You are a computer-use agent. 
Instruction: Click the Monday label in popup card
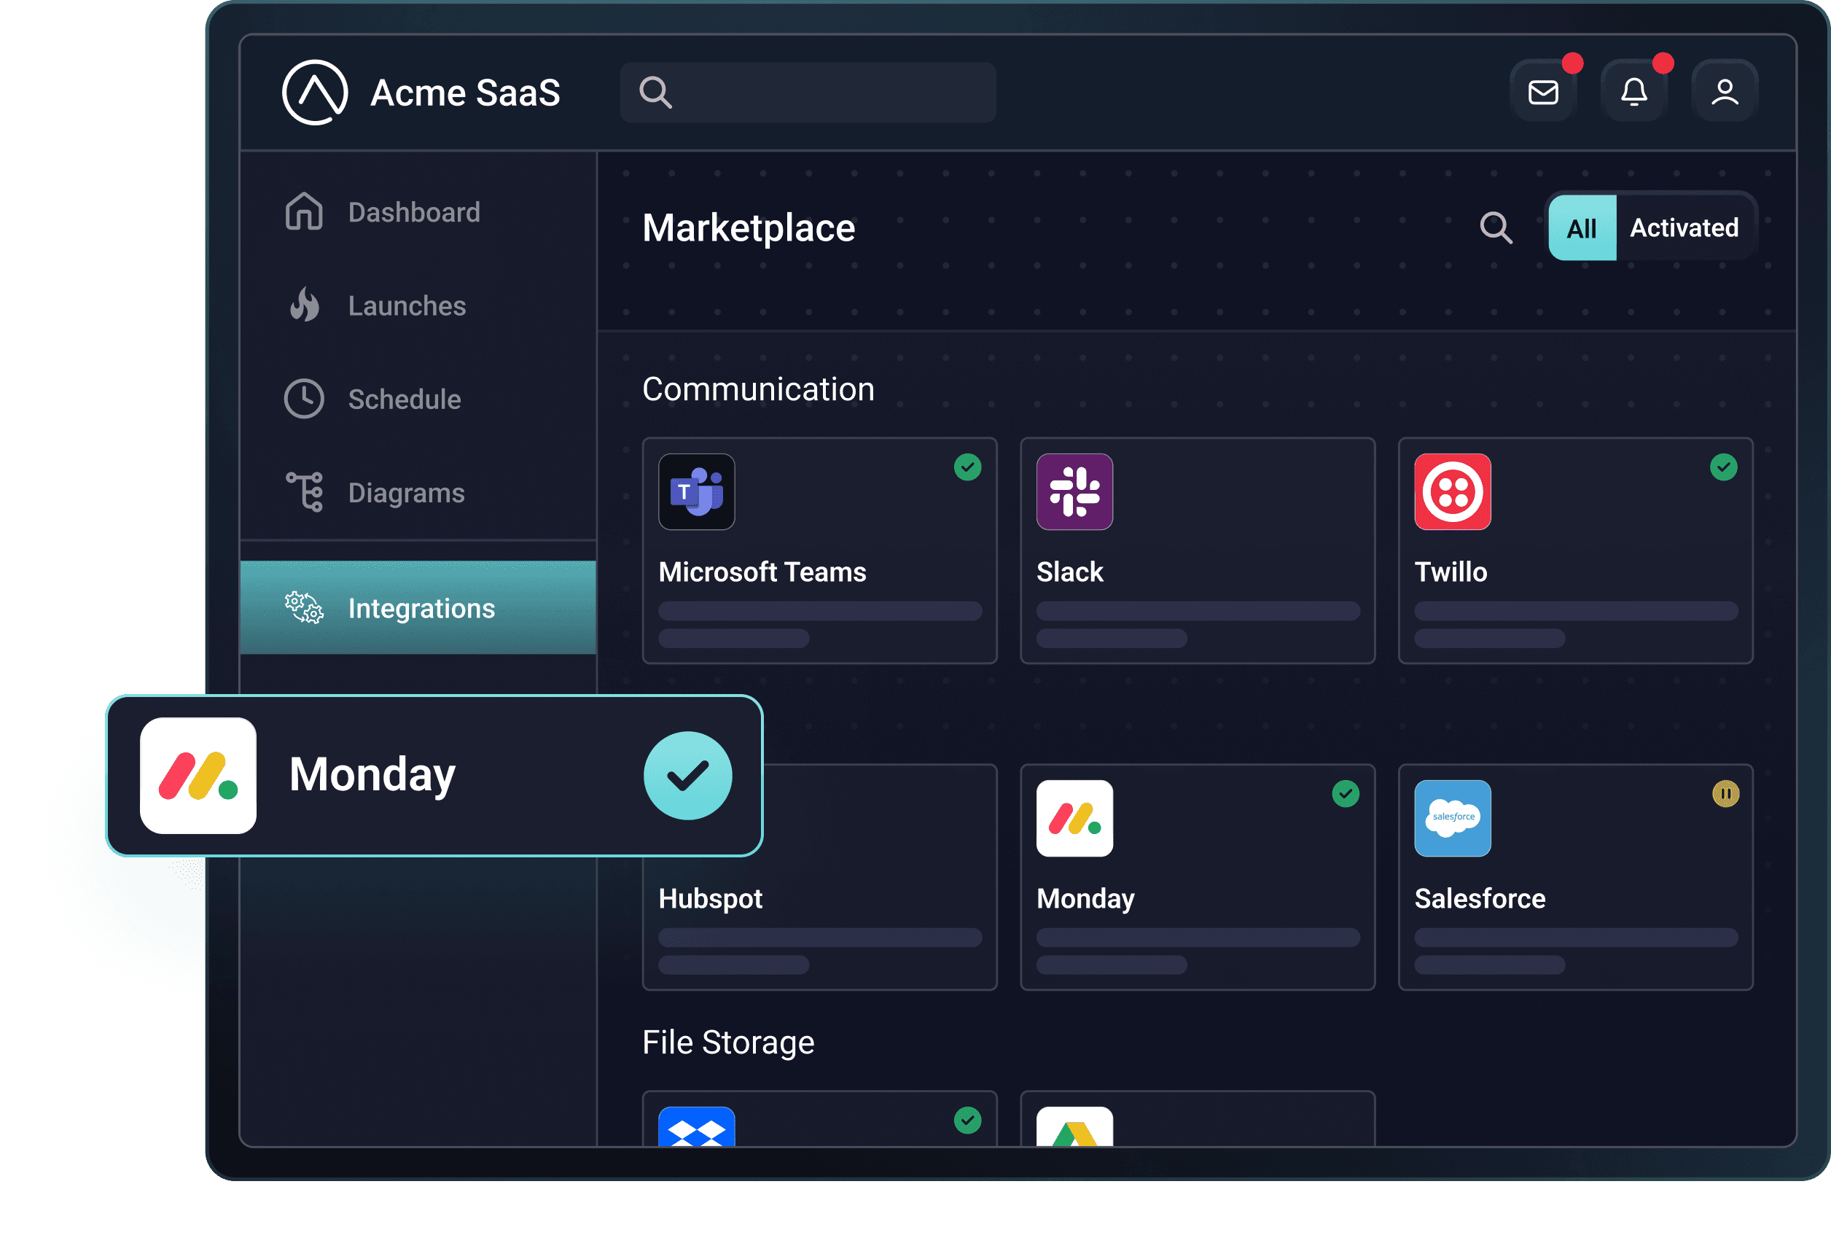372,775
